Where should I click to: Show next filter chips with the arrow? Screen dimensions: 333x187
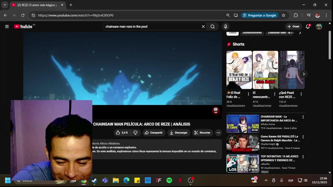click(300, 33)
